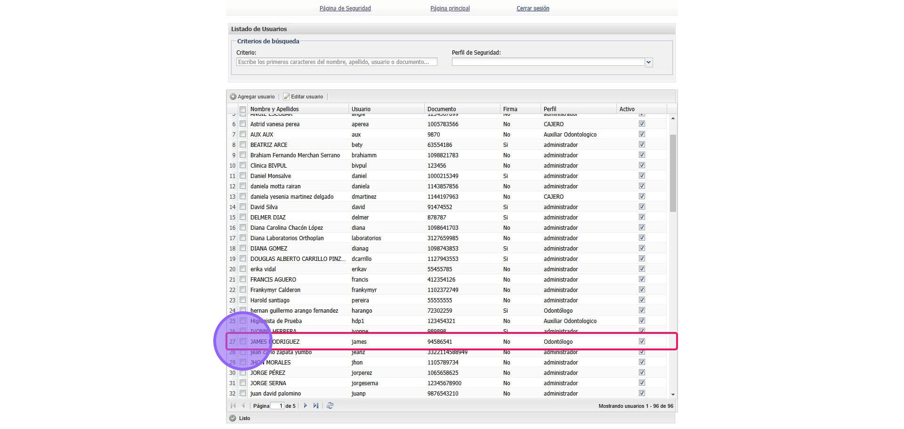Open Página de Seguridad link
Image resolution: width=904 pixels, height=429 pixels.
(x=345, y=8)
